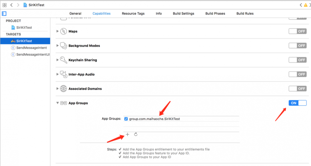Expand the Maps capability section
The height and width of the screenshot is (166, 311).
coord(58,31)
